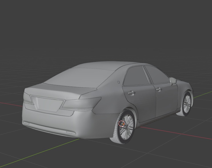Click the front door handle
Screen dimensions: 212x168
tap(159, 89)
